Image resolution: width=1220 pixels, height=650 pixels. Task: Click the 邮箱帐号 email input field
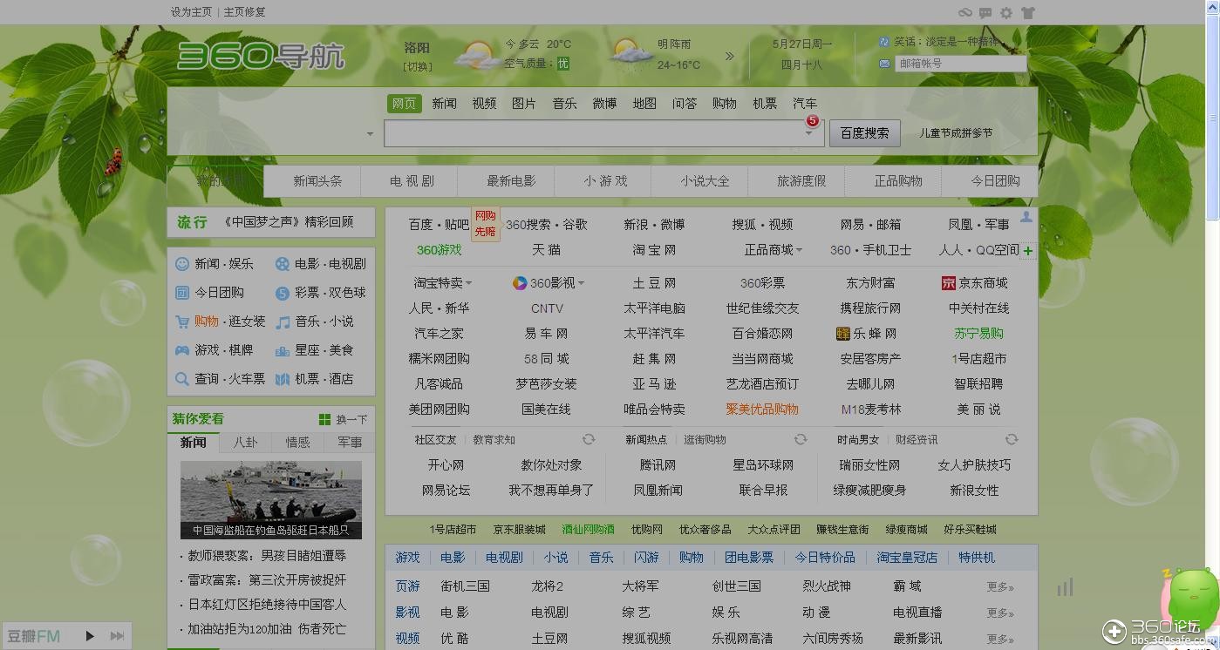pos(961,64)
